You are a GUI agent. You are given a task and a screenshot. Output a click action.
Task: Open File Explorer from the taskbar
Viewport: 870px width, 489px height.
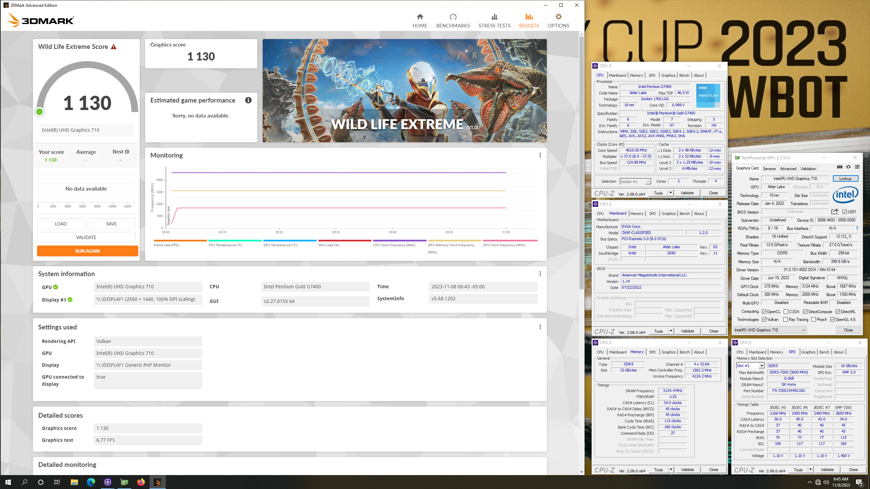74,482
